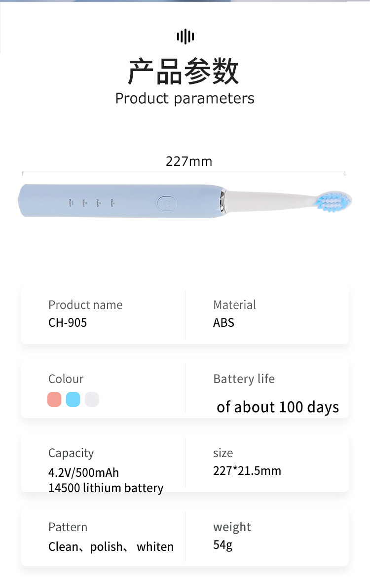
Task: Click the ABS material value
Action: [x=223, y=323]
